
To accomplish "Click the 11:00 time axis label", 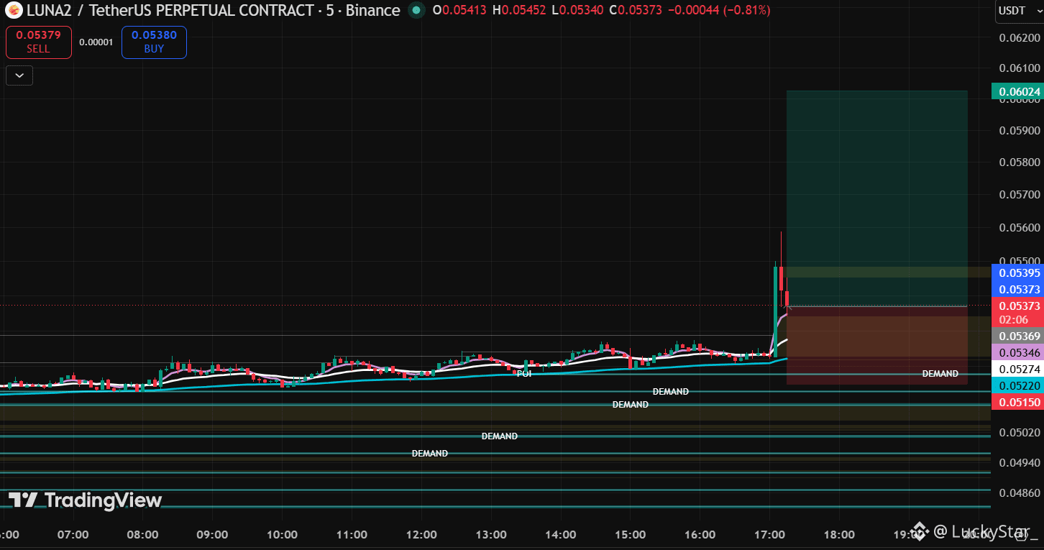I will pyautogui.click(x=352, y=534).
